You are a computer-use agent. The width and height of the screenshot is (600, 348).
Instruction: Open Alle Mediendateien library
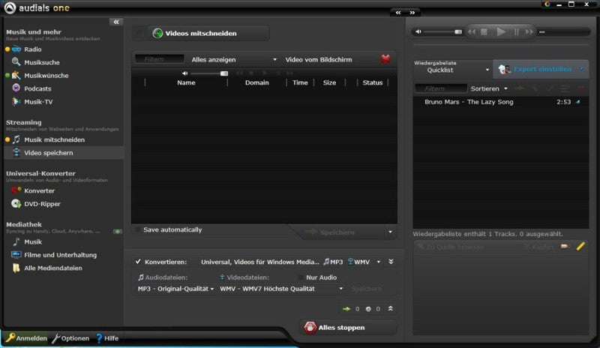52,268
